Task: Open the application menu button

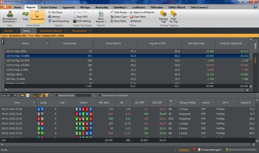Action: click(x=6, y=7)
